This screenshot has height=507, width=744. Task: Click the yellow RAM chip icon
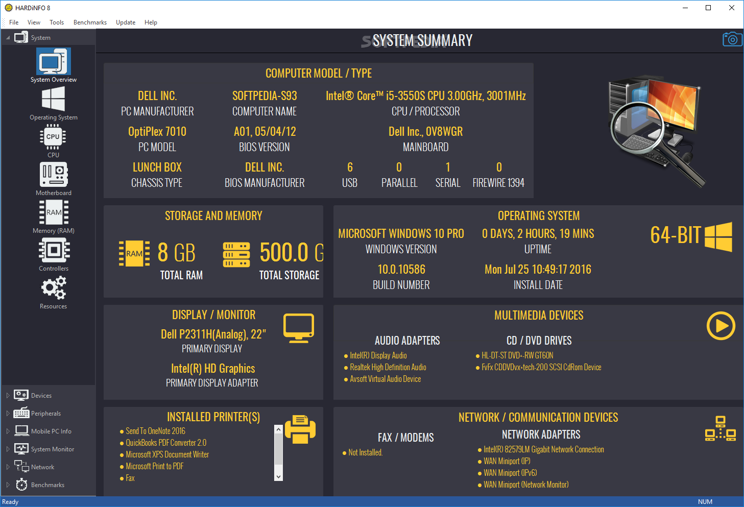click(x=134, y=253)
